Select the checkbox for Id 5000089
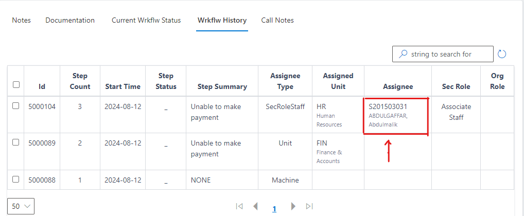This screenshot has height=216, width=524. pyautogui.click(x=16, y=142)
